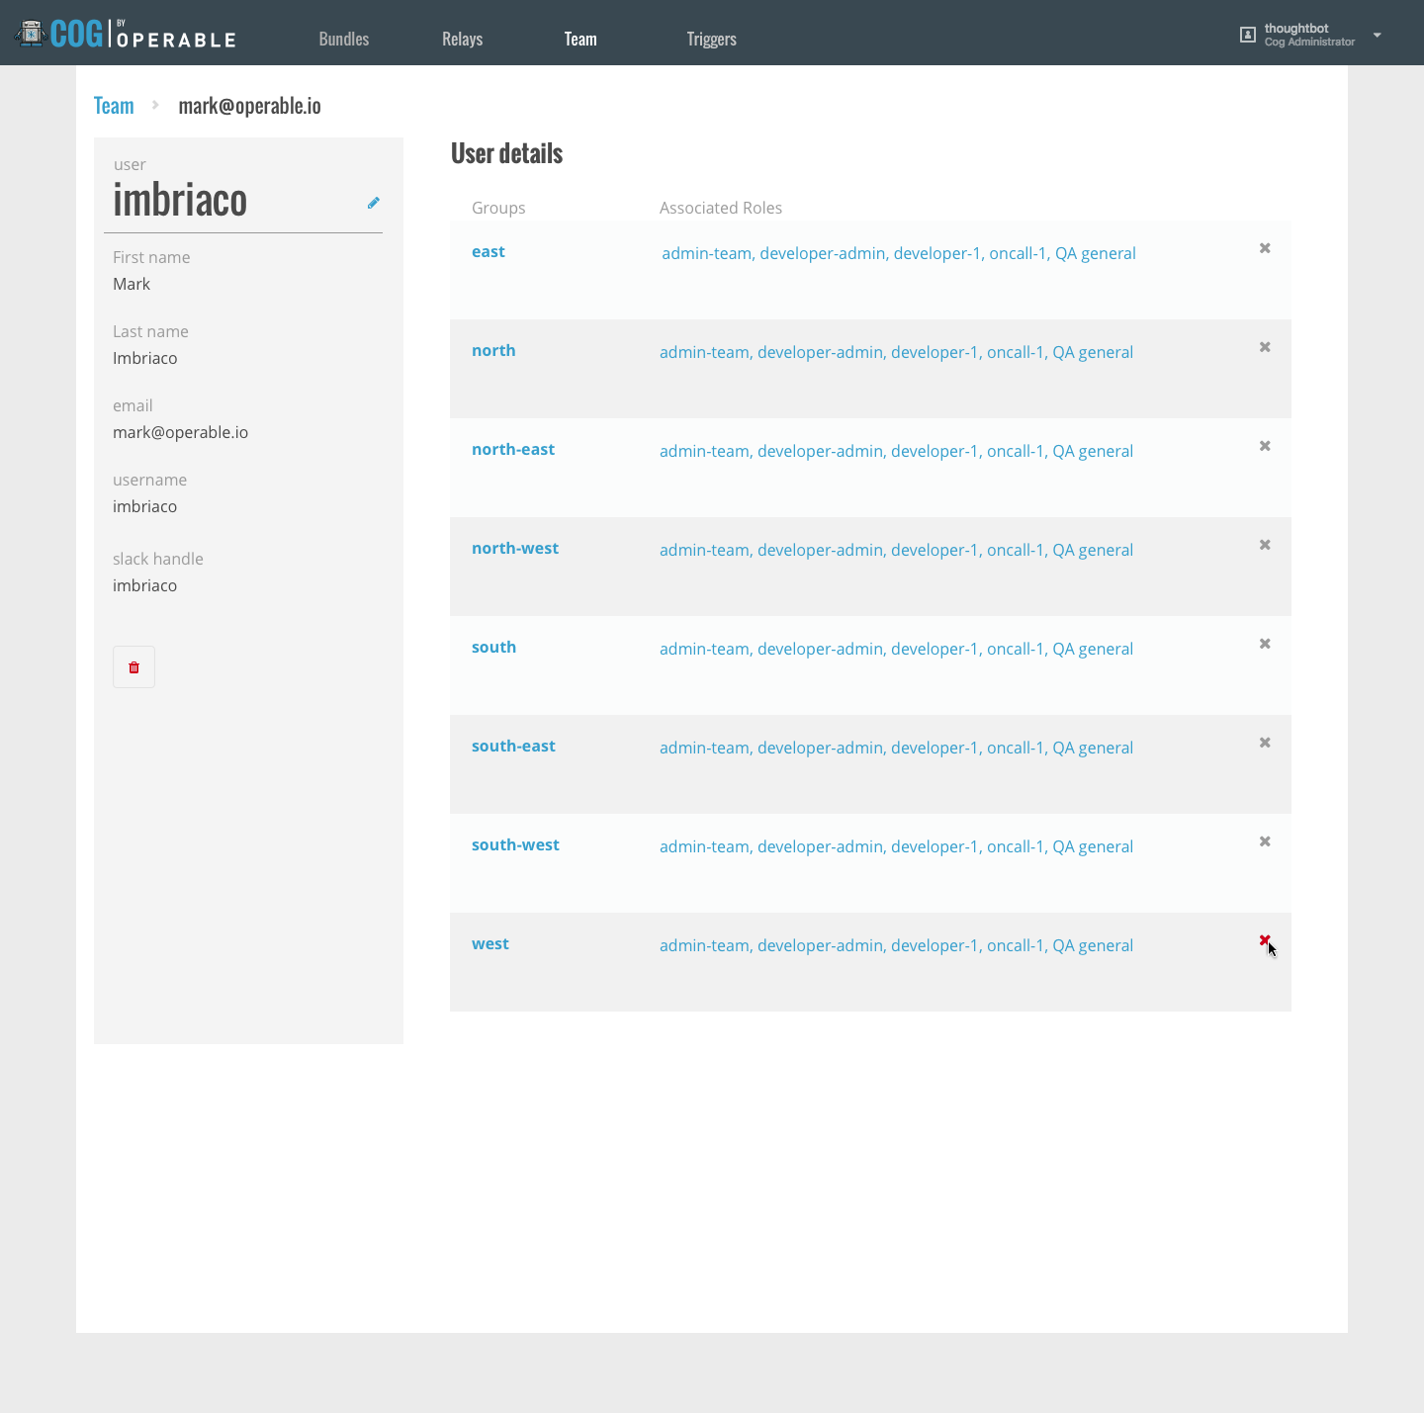Remove user from south group
The image size is (1424, 1413).
(1264, 644)
